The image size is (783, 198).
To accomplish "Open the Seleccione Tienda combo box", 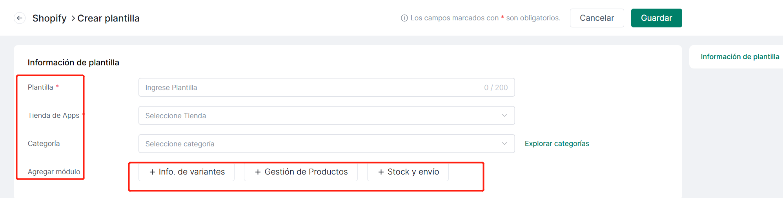I will [327, 115].
